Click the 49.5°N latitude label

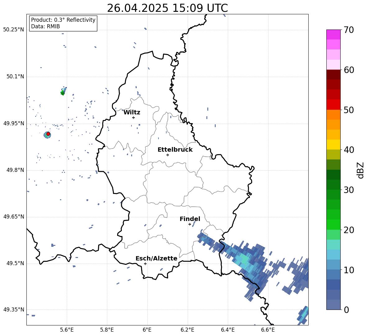click(16, 263)
